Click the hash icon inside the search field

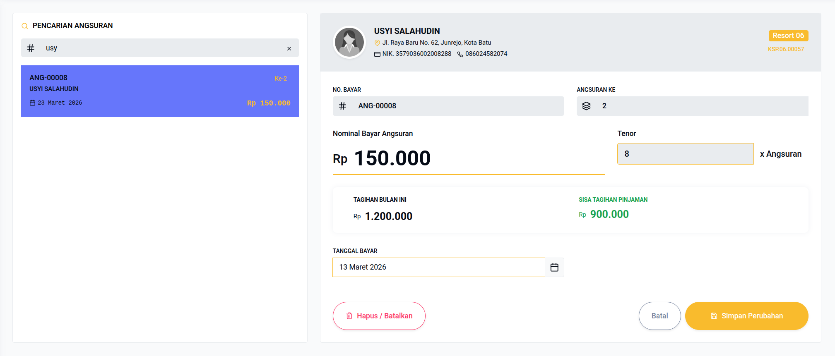click(30, 48)
